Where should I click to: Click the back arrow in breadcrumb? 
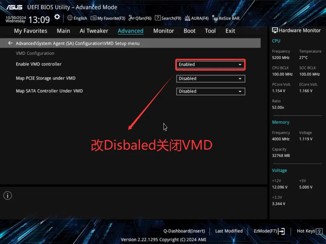click(11, 43)
